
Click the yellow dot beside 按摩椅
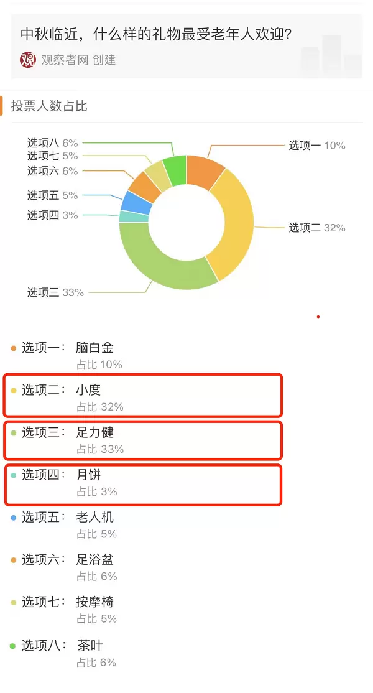[14, 602]
